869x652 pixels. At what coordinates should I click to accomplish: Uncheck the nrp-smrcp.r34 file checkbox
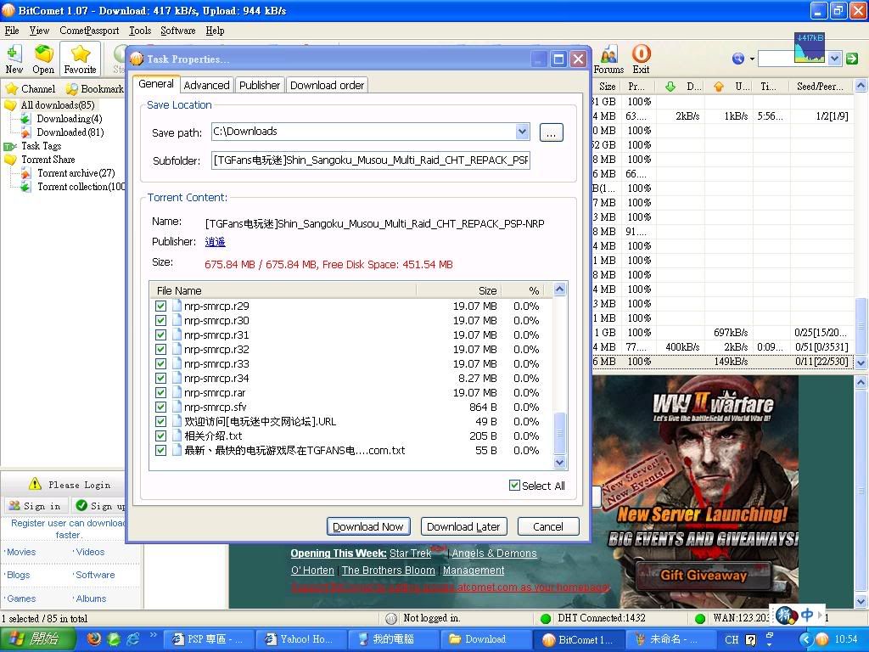coord(160,378)
